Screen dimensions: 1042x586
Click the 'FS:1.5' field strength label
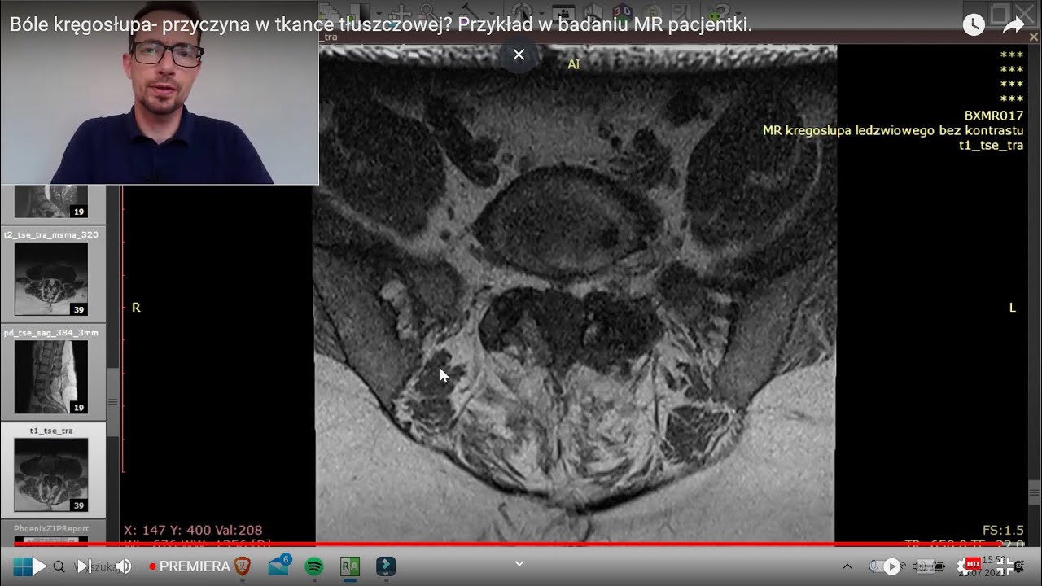pos(1004,530)
